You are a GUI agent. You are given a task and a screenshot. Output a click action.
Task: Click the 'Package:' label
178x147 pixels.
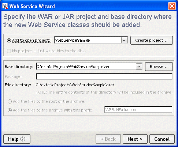point(13,76)
